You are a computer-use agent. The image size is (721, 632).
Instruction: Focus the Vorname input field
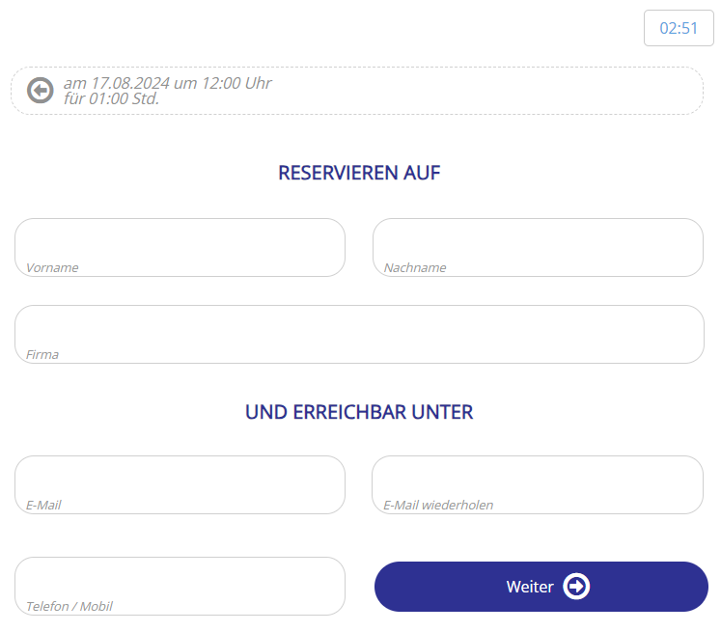pos(180,245)
